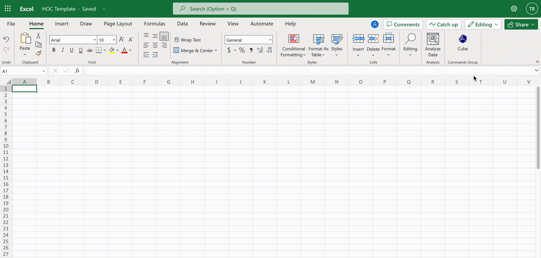
Task: Apply the yellow fill color swatch
Action: [111, 50]
